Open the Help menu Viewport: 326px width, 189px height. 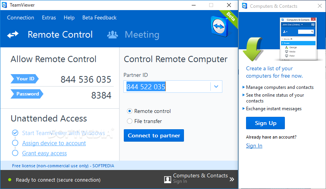click(x=69, y=18)
